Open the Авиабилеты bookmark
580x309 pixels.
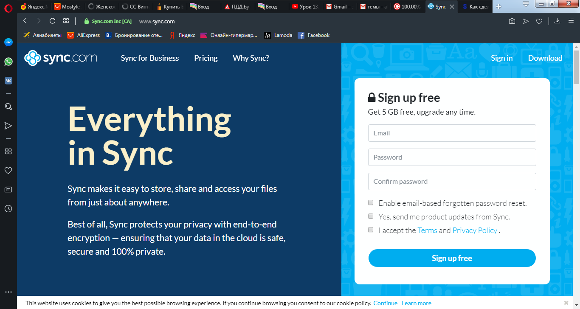[42, 35]
